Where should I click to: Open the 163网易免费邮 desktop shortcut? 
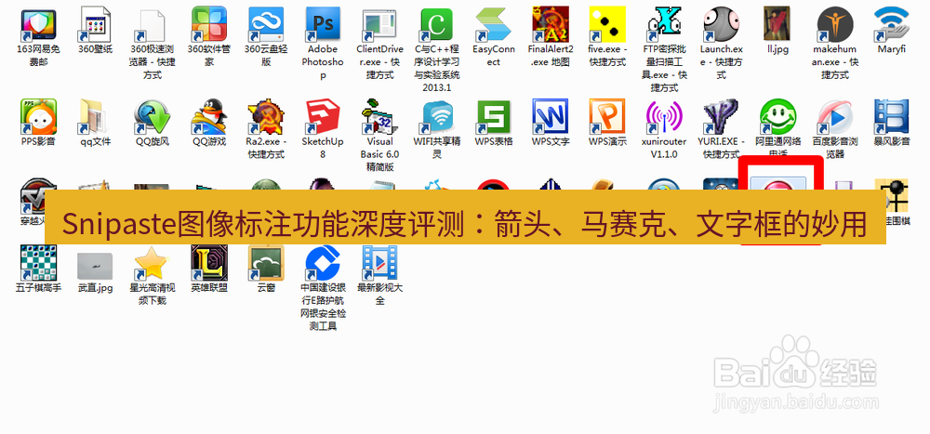[38, 25]
